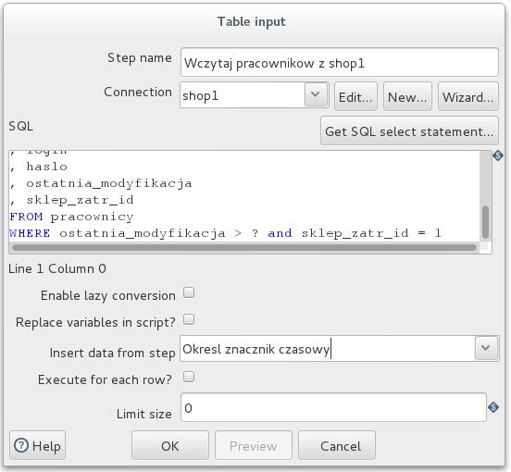The height and width of the screenshot is (472, 511).
Task: Click the SQL editor vertical scrollbar thumb
Action: point(485,222)
